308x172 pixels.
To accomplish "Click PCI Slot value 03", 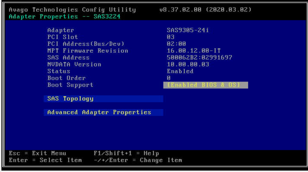I will pos(171,37).
